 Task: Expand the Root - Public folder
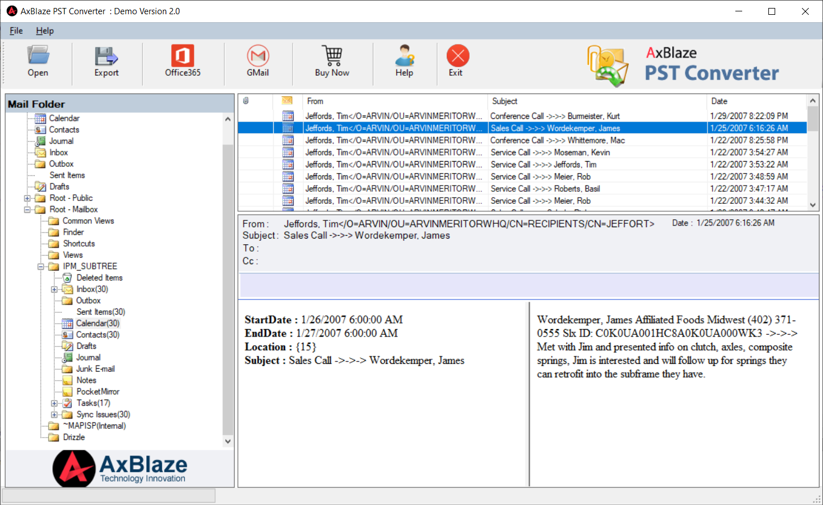tap(27, 198)
